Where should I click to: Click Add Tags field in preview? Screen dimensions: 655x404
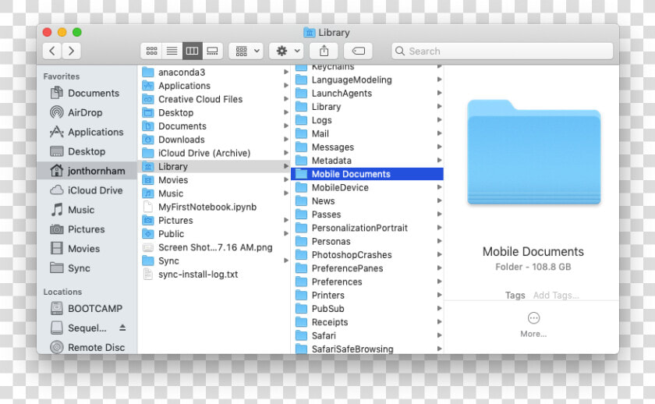556,296
